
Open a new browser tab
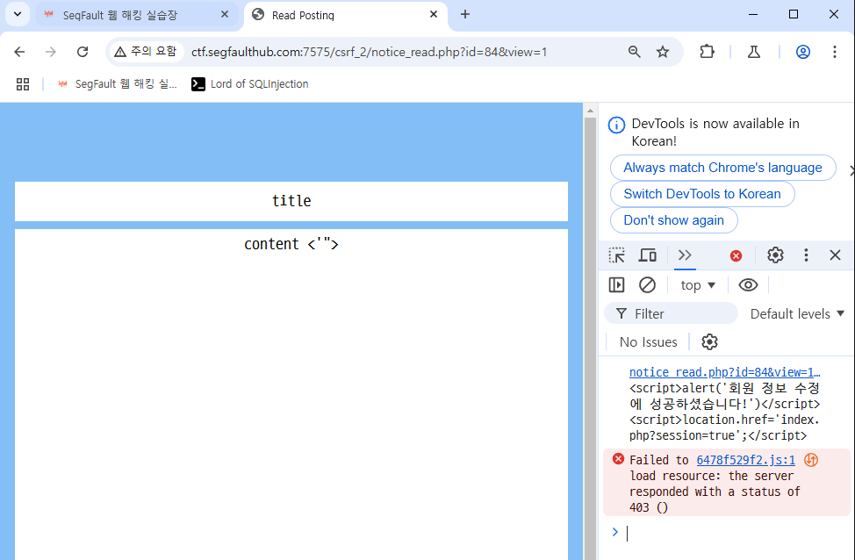pos(465,15)
